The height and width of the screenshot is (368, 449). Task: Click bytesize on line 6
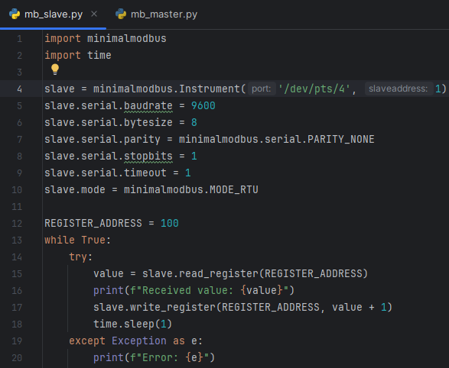[x=148, y=123]
